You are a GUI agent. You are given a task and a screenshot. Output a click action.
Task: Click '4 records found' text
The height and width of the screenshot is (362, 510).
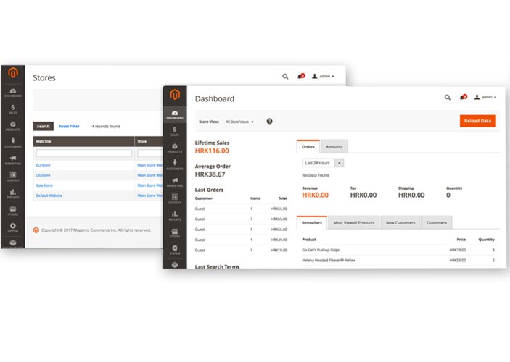[106, 126]
